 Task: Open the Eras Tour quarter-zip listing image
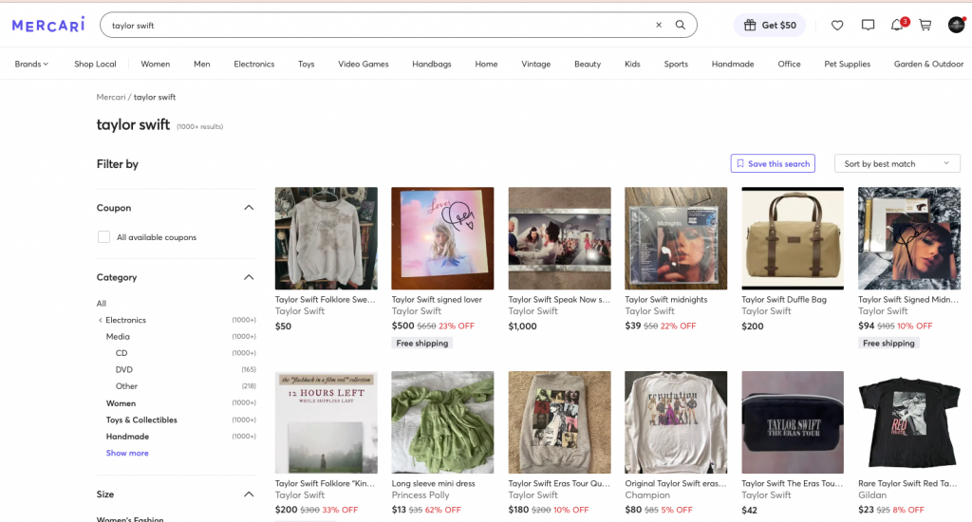tap(559, 422)
